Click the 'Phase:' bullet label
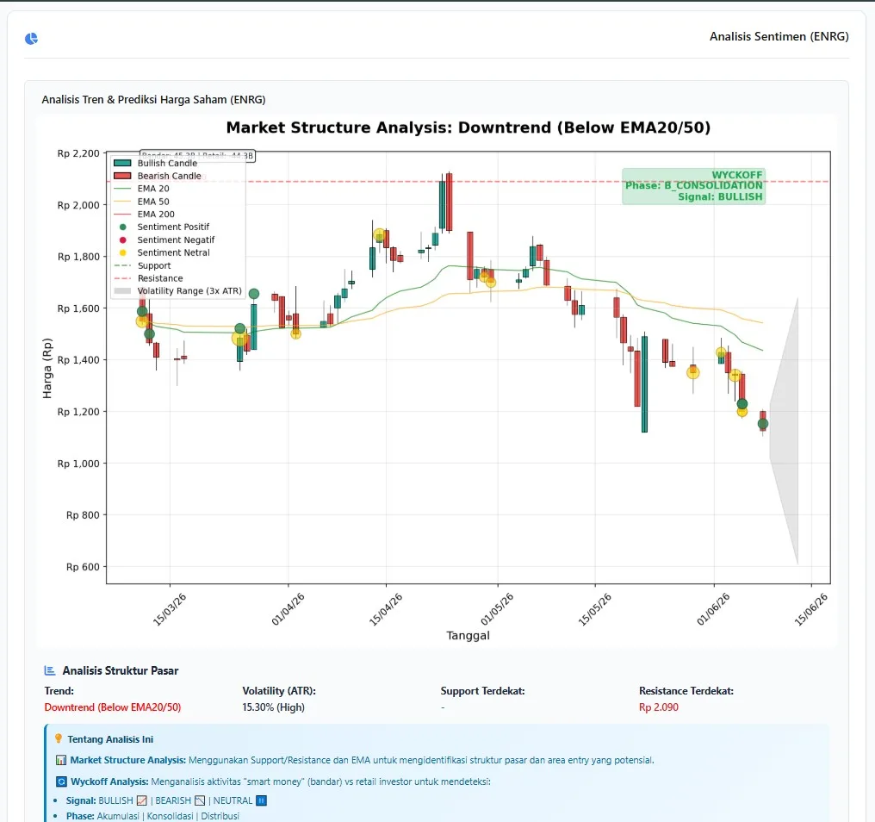This screenshot has width=875, height=822. [80, 816]
